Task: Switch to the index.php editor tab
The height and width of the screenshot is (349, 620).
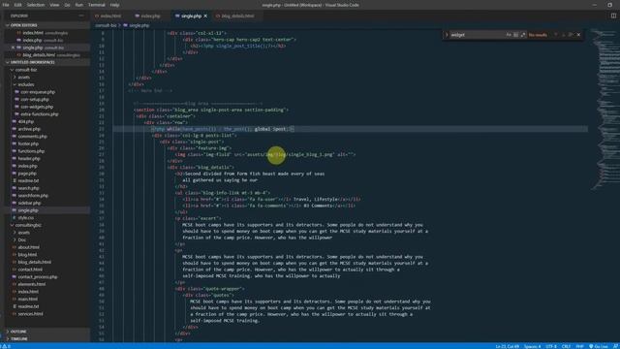Action: pyautogui.click(x=148, y=16)
